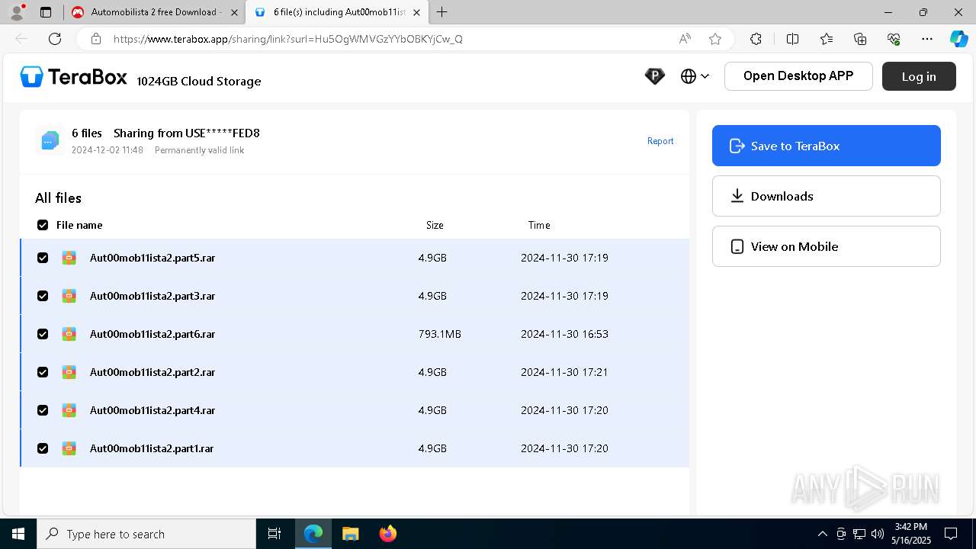976x549 pixels.
Task: Open File Explorer from taskbar
Action: [350, 534]
